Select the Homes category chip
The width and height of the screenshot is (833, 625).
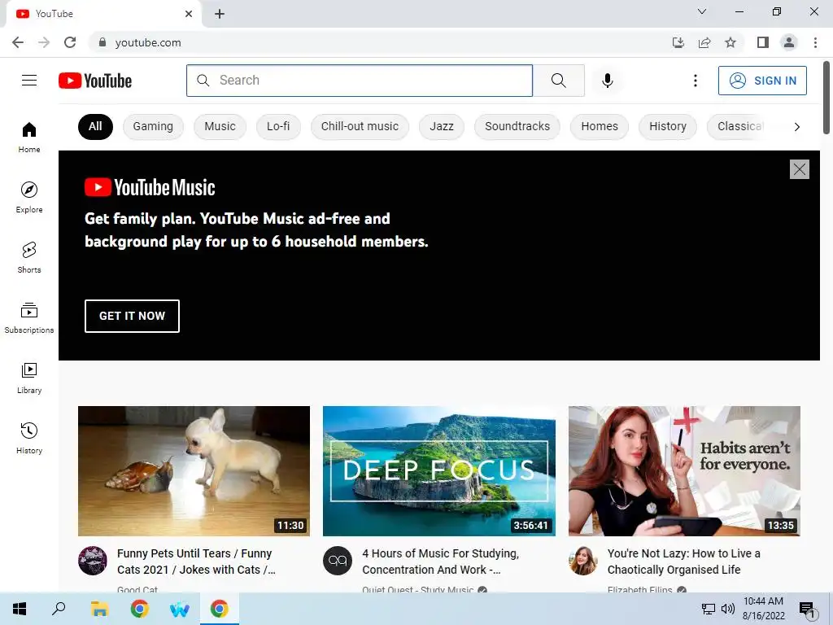(x=600, y=126)
